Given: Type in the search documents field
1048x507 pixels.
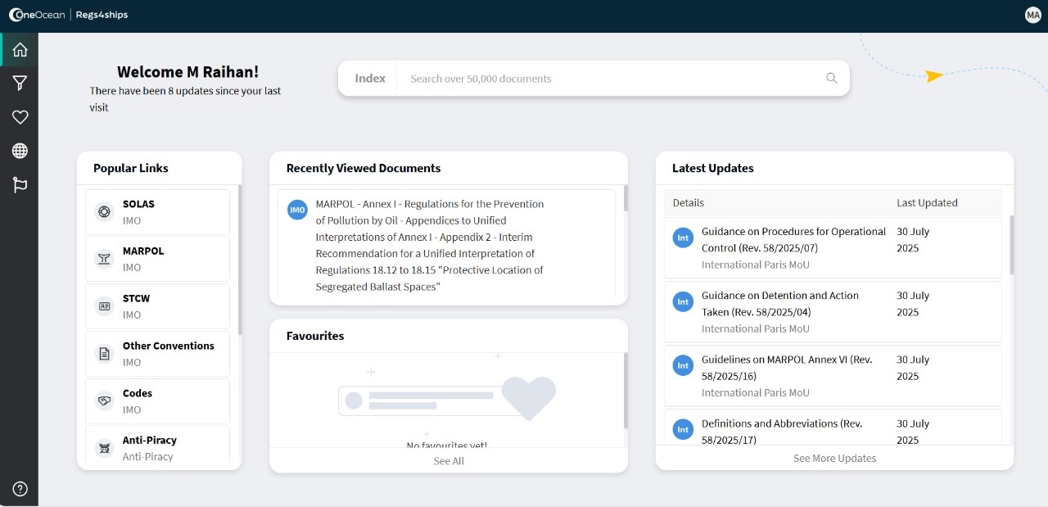Looking at the screenshot, I should (606, 79).
